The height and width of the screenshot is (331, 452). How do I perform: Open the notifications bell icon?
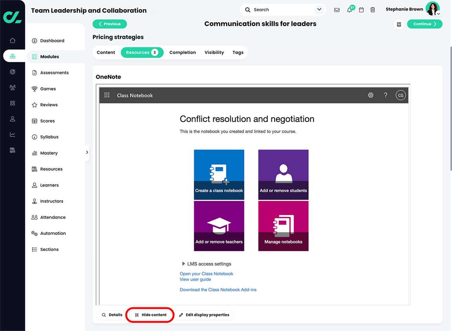coord(349,10)
